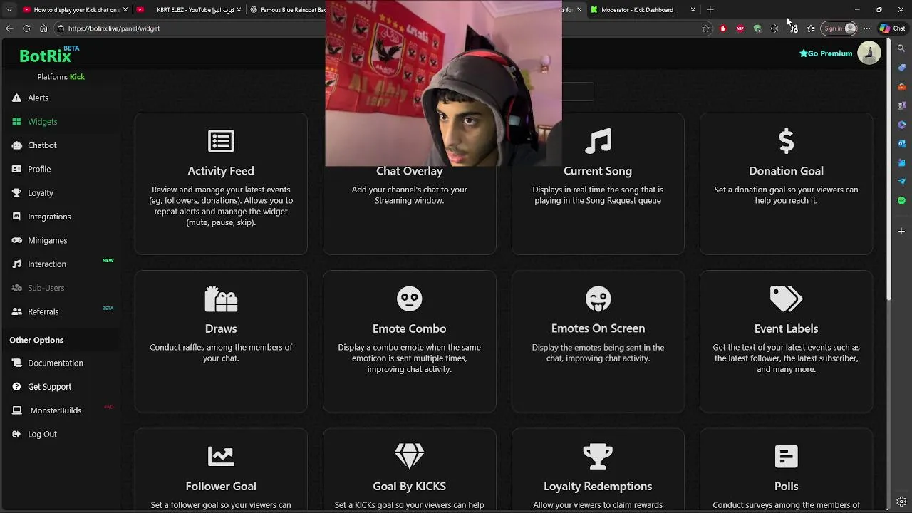912x513 pixels.
Task: Open Alerts in BotRix sidebar
Action: coord(38,98)
